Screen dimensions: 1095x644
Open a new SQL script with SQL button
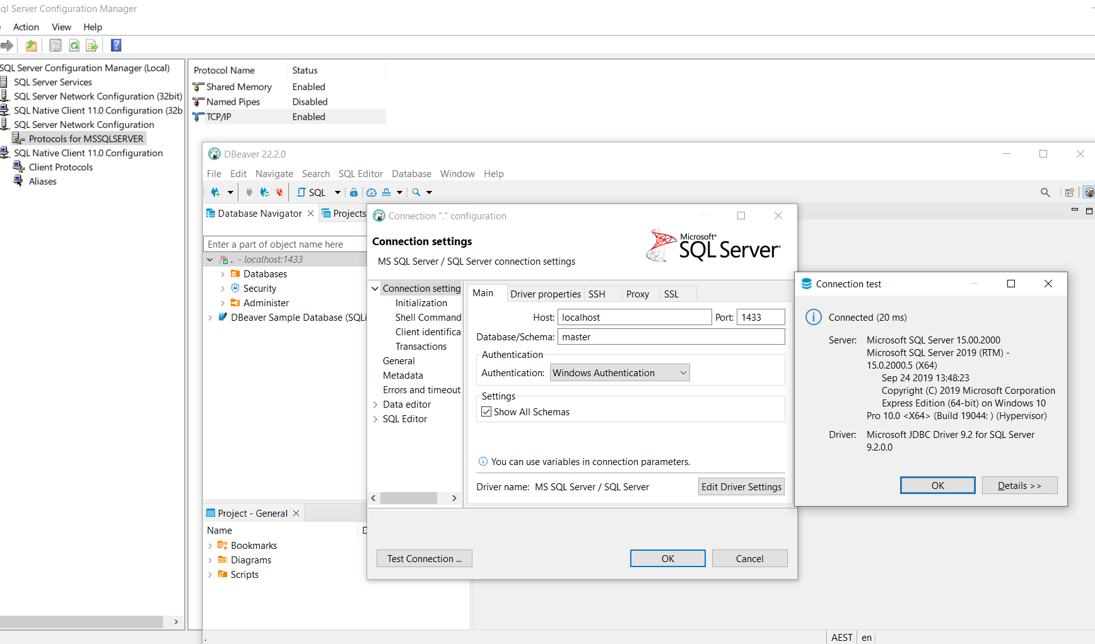(x=312, y=192)
